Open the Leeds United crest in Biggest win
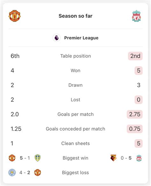This screenshot has width=151, height=186. [38, 158]
